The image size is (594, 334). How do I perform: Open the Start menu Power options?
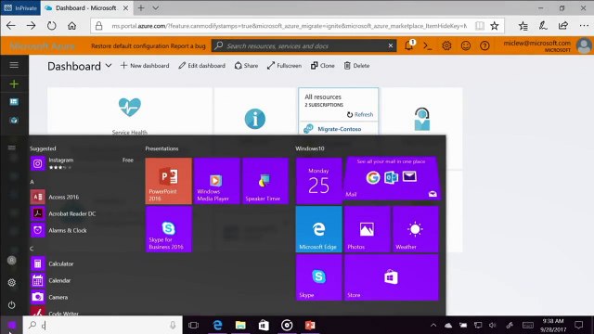click(12, 304)
